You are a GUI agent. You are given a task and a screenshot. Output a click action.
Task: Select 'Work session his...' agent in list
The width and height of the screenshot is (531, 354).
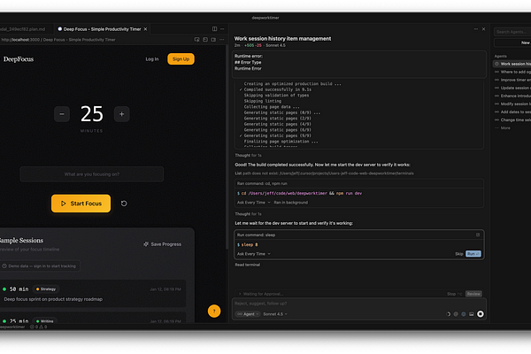pyautogui.click(x=512, y=64)
